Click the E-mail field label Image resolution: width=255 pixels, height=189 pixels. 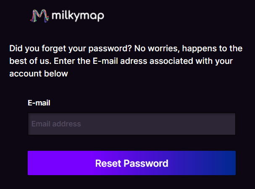coord(39,103)
